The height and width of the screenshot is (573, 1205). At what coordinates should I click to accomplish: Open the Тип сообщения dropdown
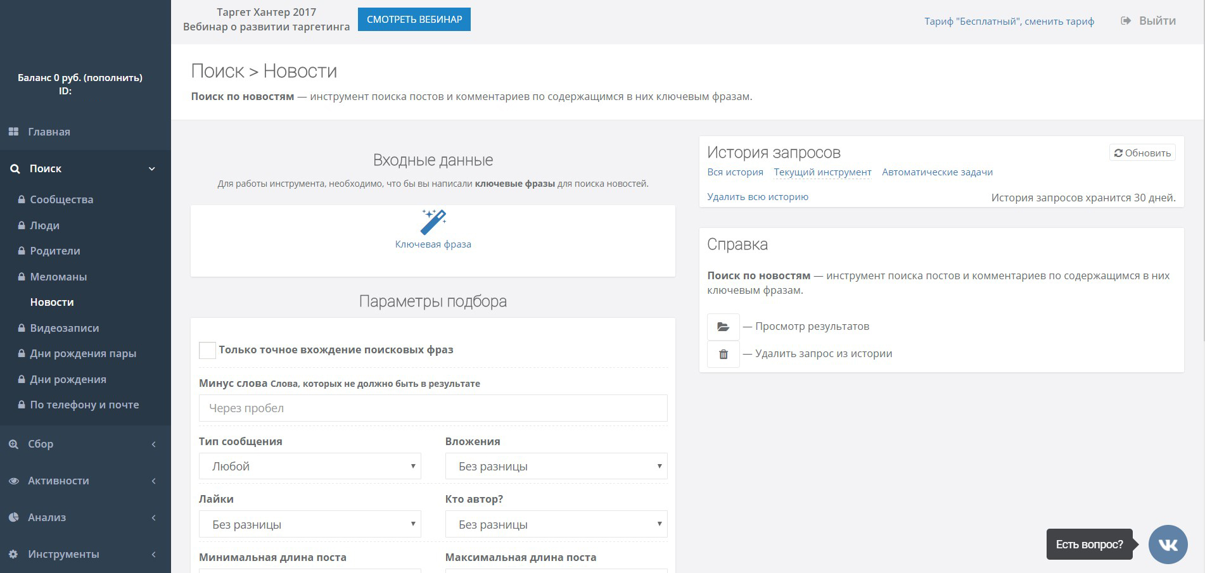tap(310, 466)
